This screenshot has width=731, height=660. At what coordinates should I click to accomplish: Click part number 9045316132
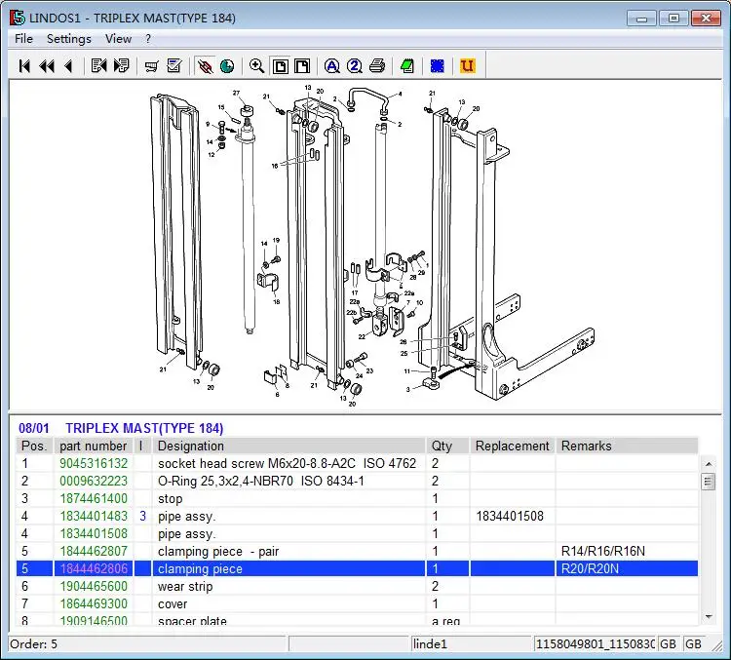[x=94, y=464]
